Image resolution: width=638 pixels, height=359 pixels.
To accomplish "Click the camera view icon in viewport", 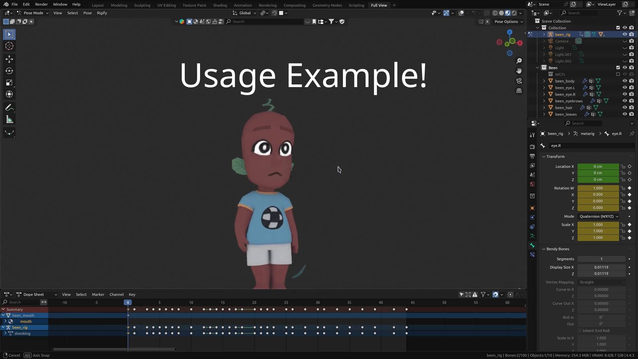I will click(519, 81).
